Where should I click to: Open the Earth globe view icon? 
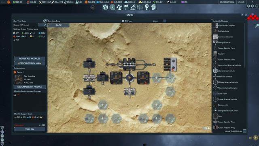[x=105, y=7]
